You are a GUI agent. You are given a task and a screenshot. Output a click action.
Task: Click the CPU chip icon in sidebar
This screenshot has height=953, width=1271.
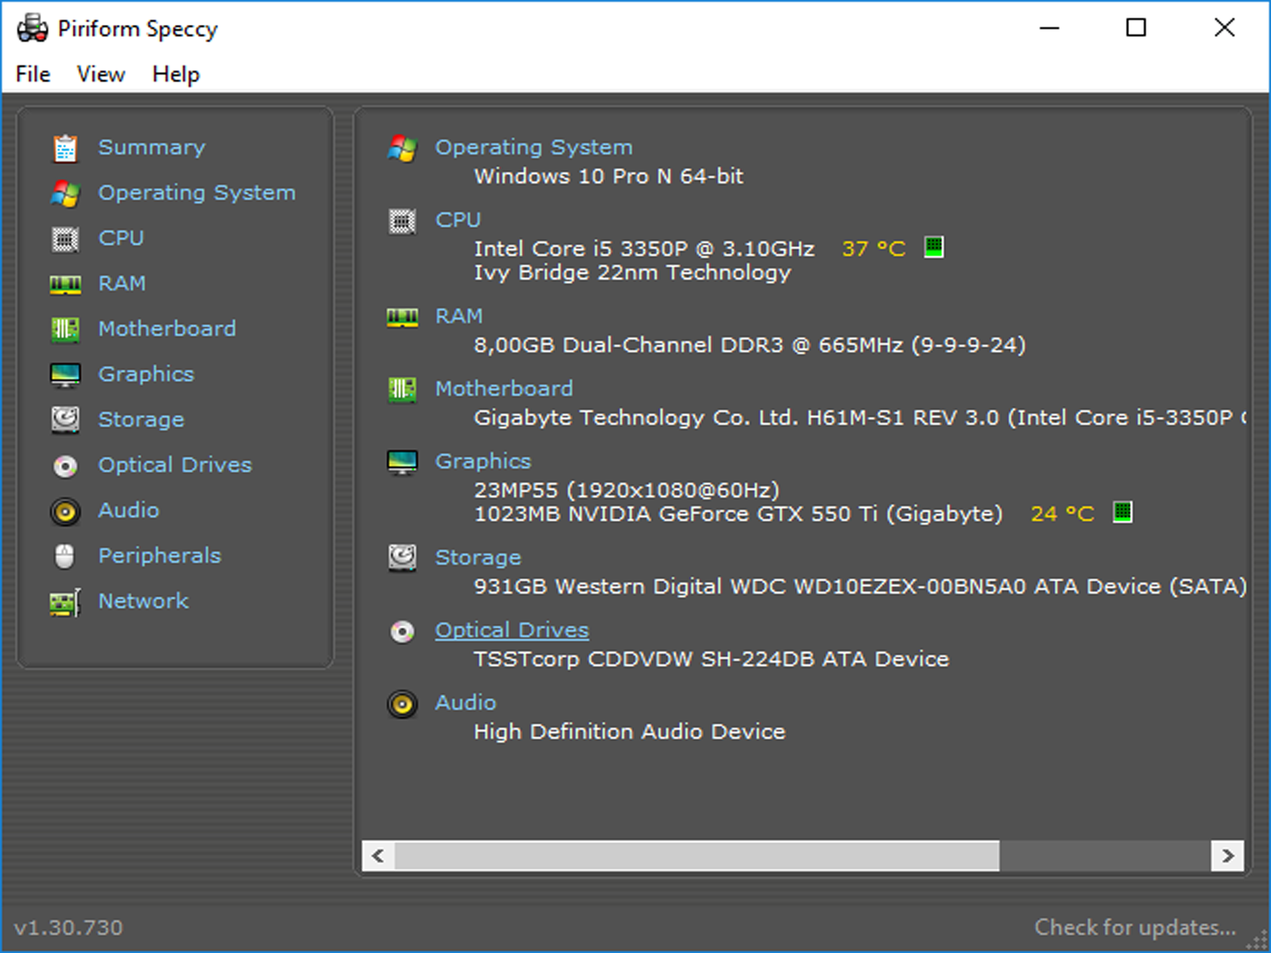(x=65, y=239)
